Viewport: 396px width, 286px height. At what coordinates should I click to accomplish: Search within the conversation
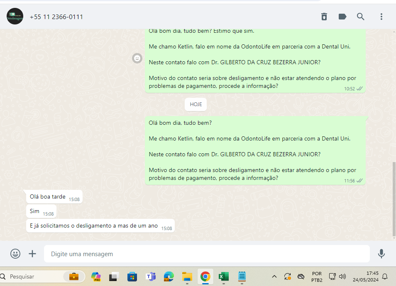pyautogui.click(x=360, y=17)
